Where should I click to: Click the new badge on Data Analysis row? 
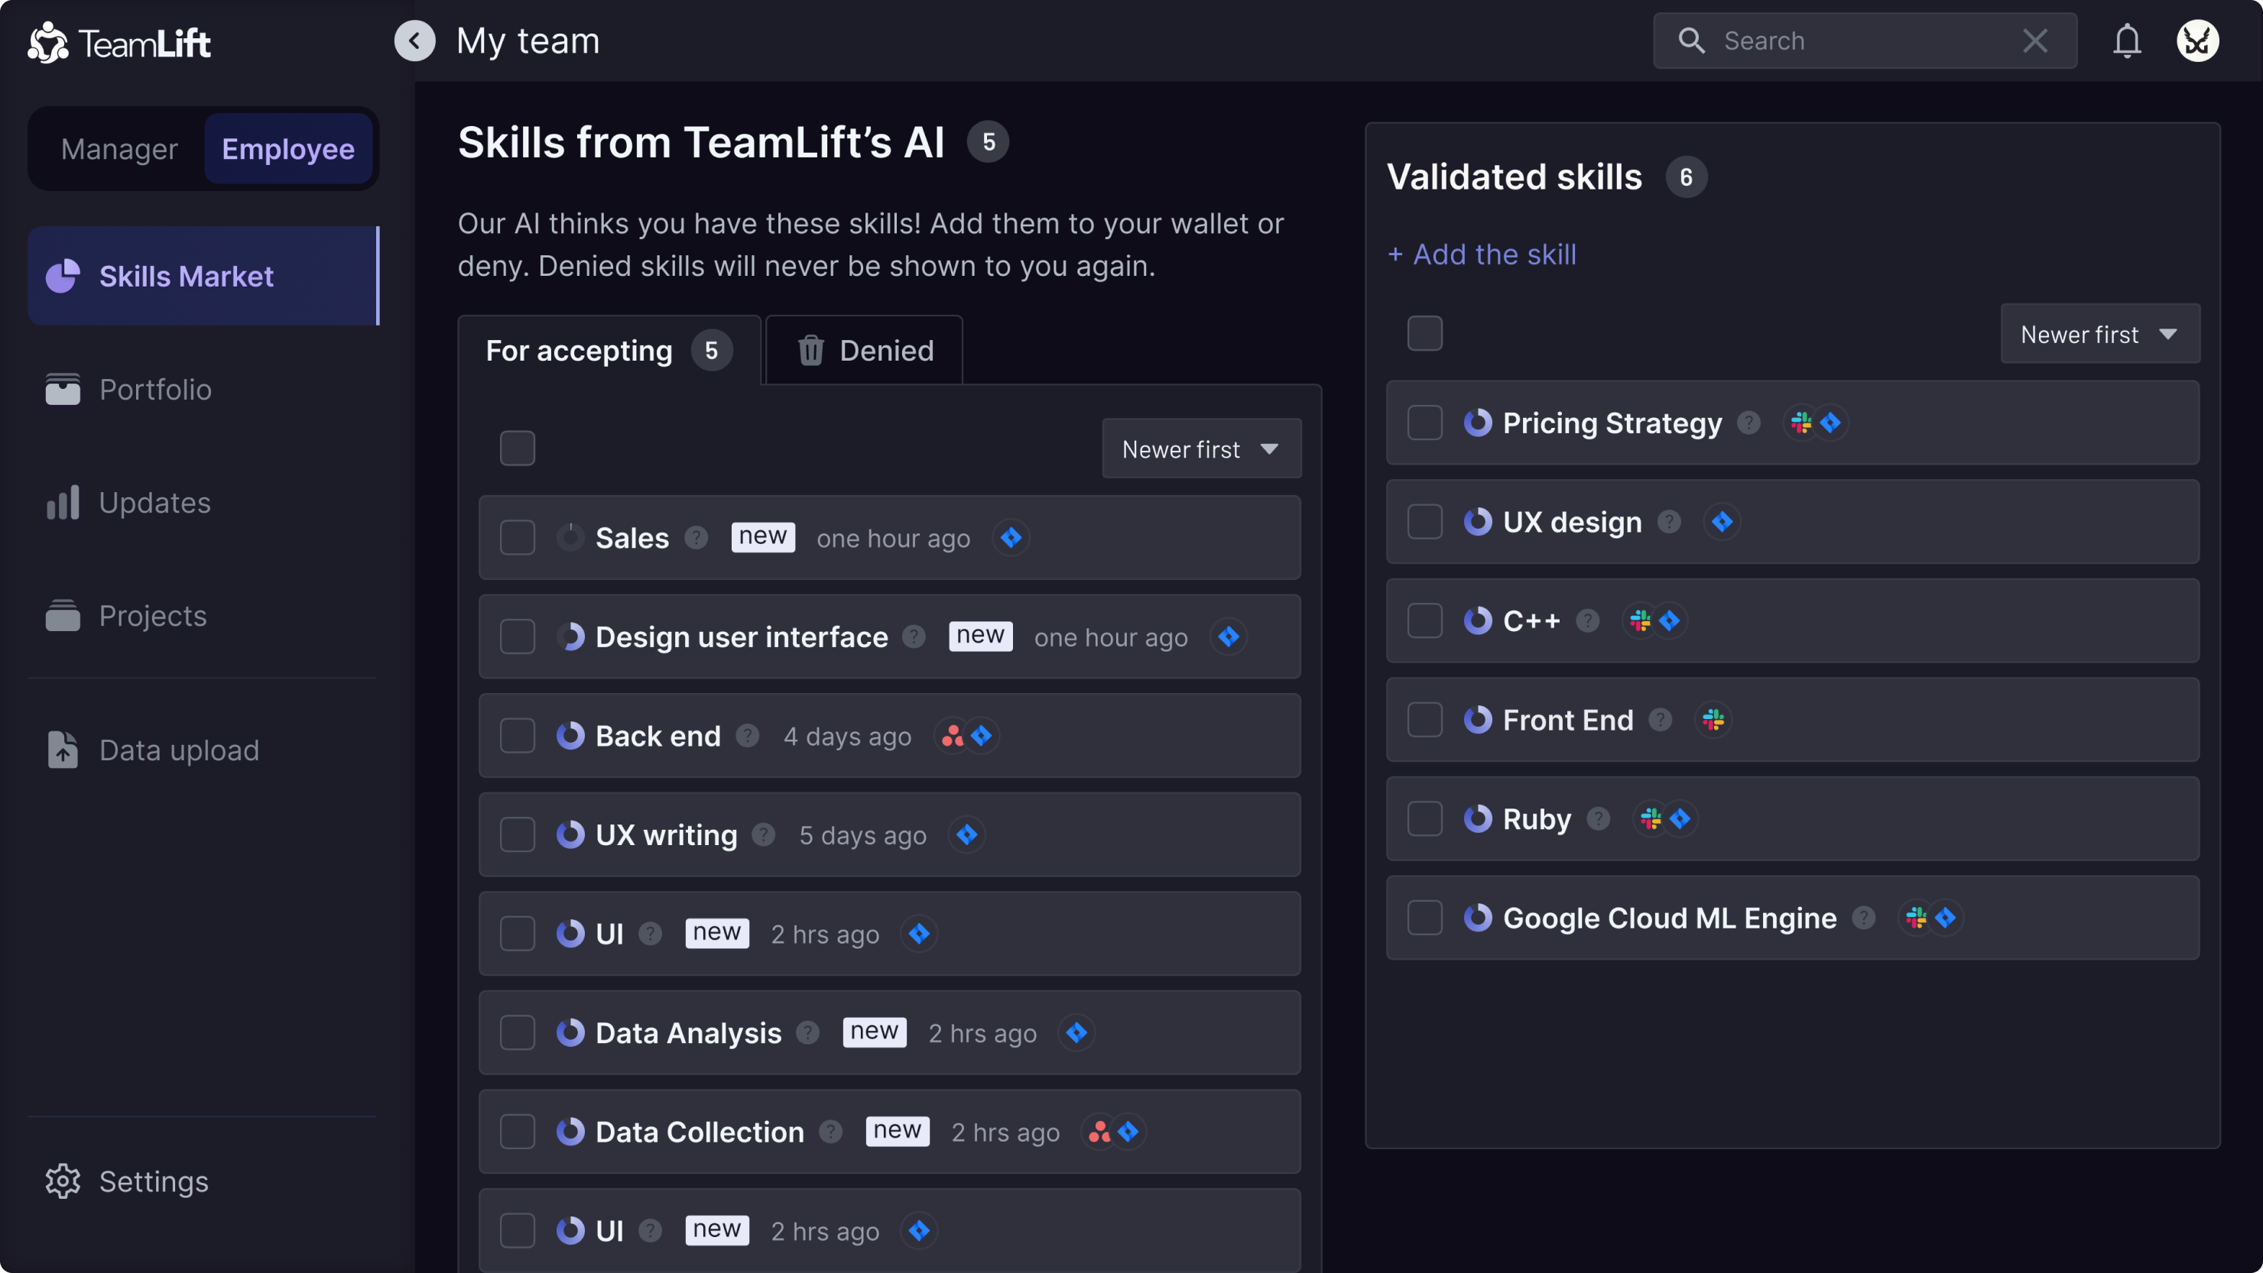click(874, 1032)
